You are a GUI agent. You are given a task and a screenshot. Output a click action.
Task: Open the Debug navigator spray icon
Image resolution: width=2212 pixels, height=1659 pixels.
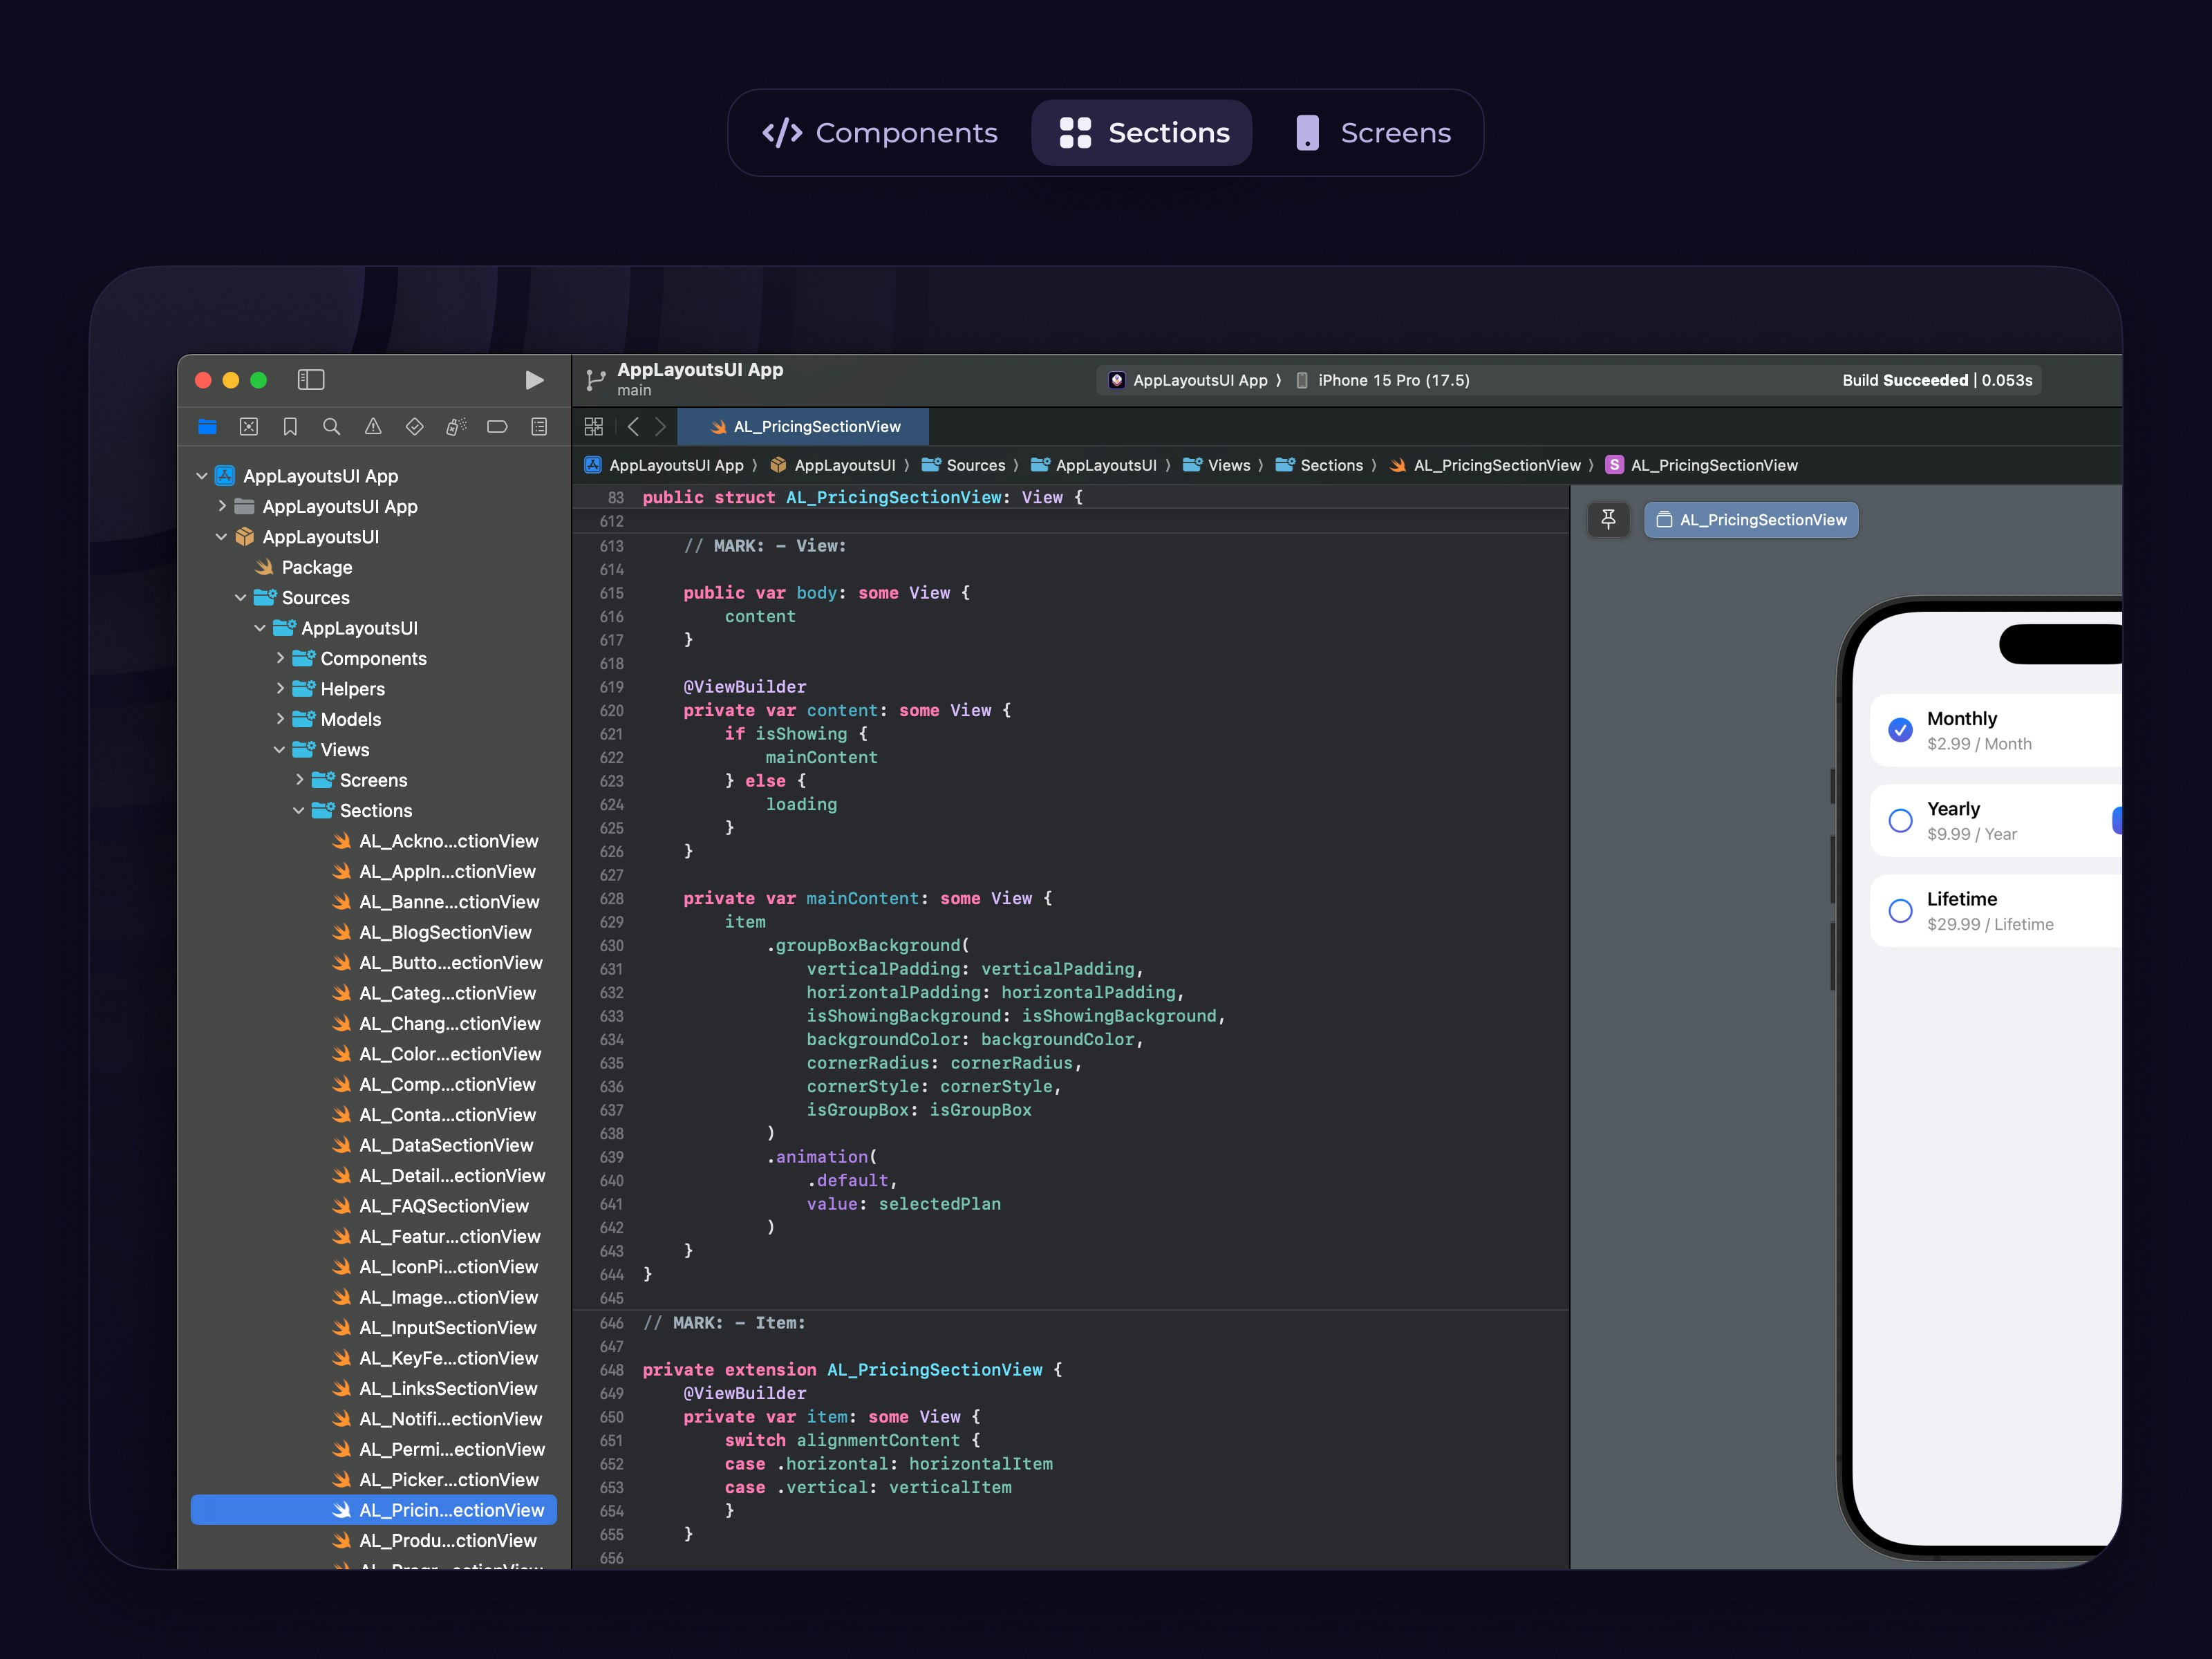[x=456, y=427]
